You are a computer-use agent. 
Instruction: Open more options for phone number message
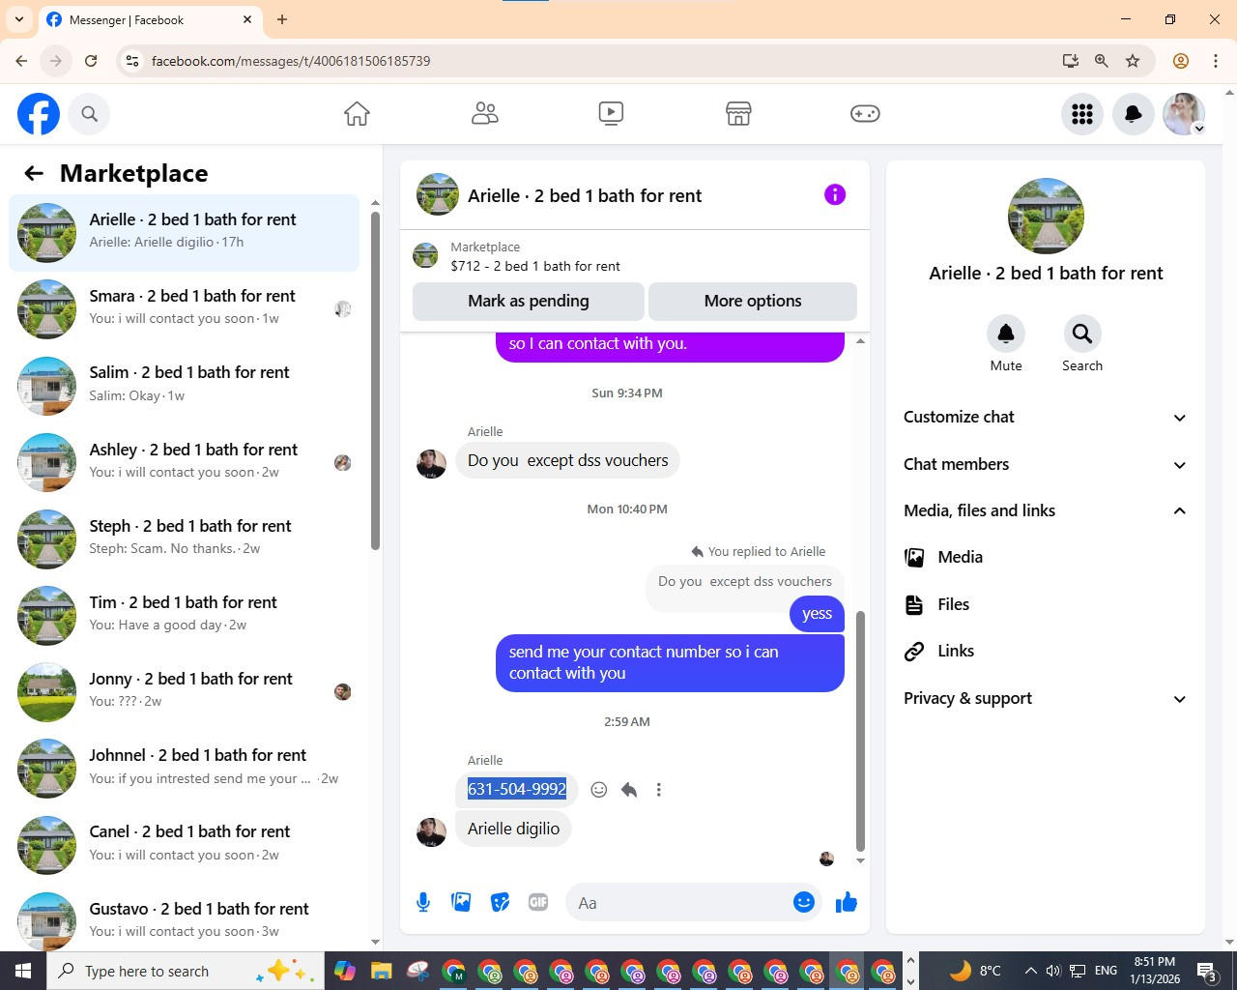[x=659, y=790]
